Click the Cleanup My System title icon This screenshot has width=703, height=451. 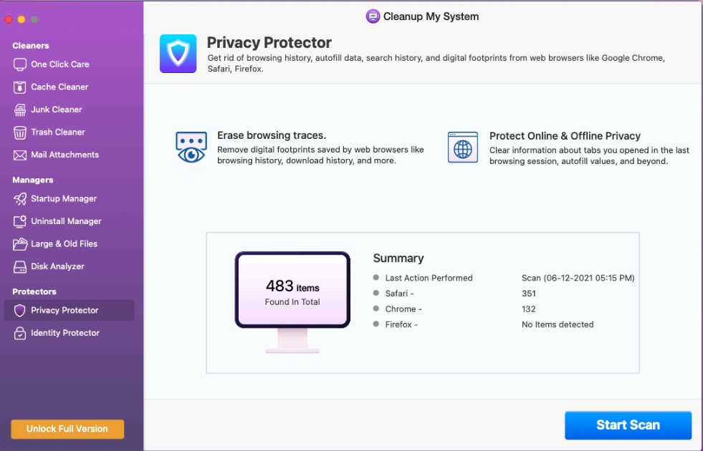[373, 16]
